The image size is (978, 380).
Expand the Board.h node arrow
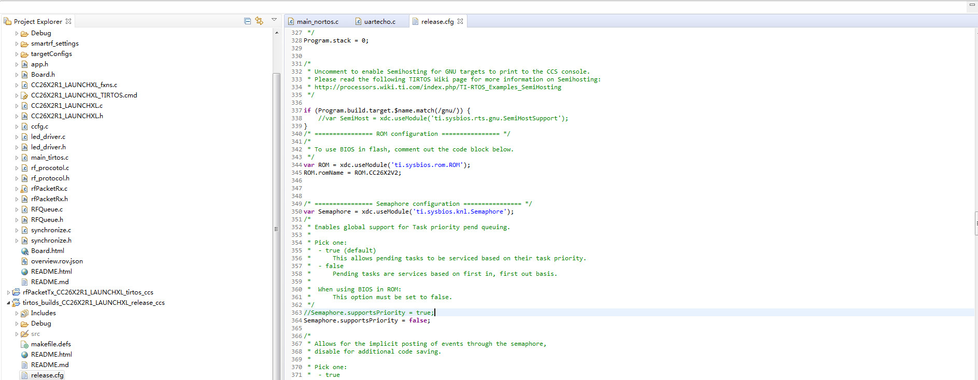click(x=17, y=75)
